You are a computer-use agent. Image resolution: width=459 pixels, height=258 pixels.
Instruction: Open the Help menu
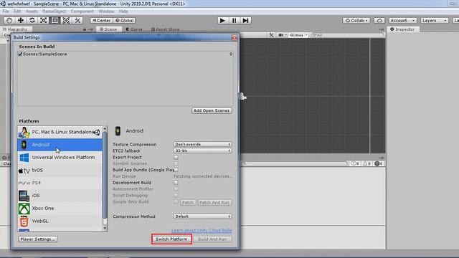coord(123,11)
